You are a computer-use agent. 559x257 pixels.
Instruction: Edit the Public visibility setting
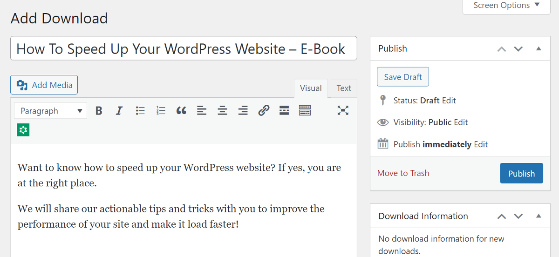461,122
